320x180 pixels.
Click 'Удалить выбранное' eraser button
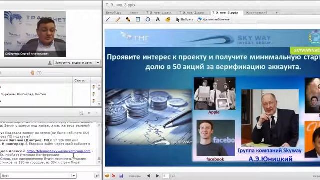(213, 19)
